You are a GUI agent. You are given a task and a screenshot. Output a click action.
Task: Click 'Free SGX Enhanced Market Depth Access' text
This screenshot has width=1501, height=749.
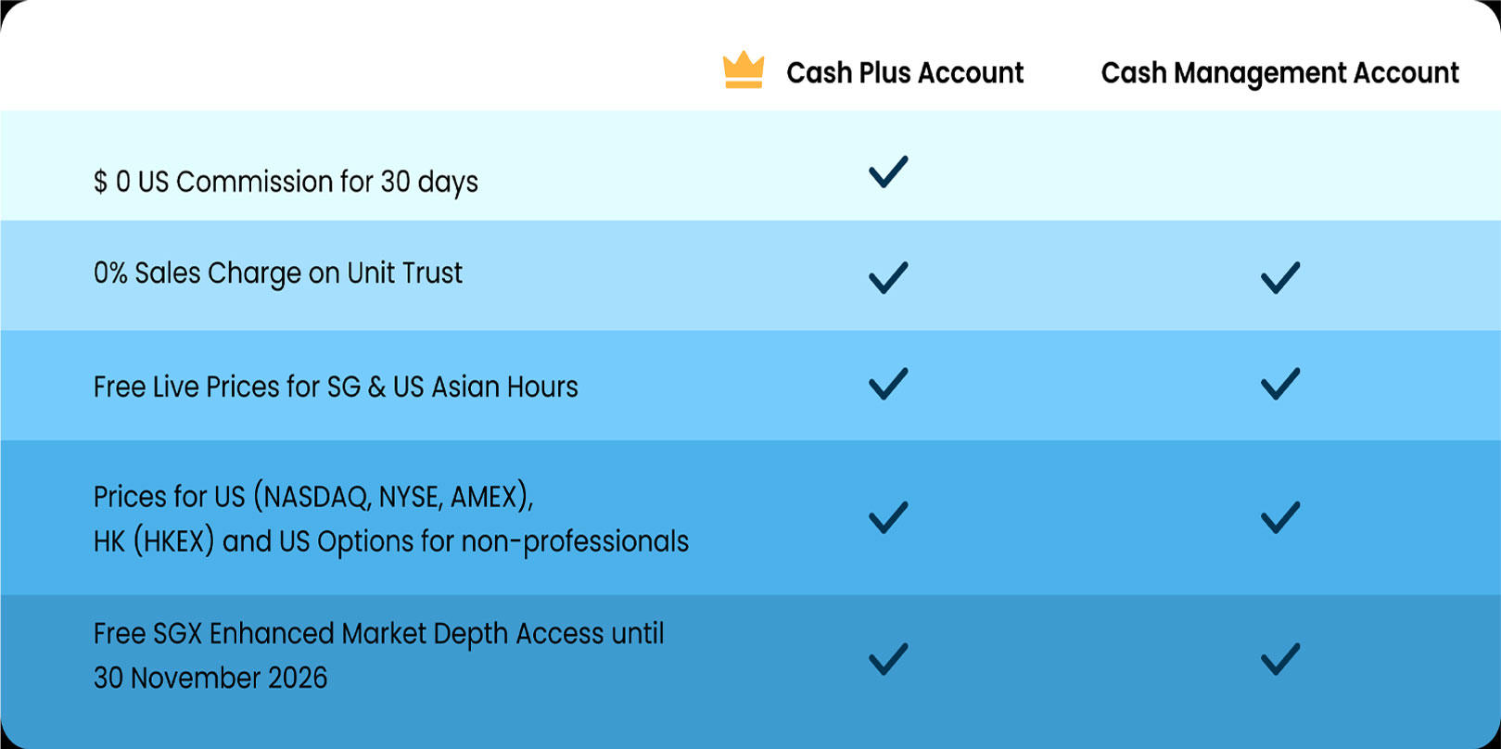pos(378,634)
